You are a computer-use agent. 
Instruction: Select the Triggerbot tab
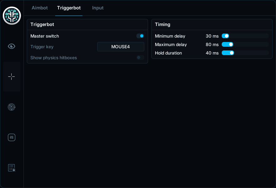tap(69, 8)
